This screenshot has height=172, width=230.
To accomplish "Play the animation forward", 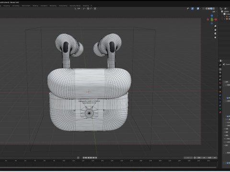I will pos(91,158).
